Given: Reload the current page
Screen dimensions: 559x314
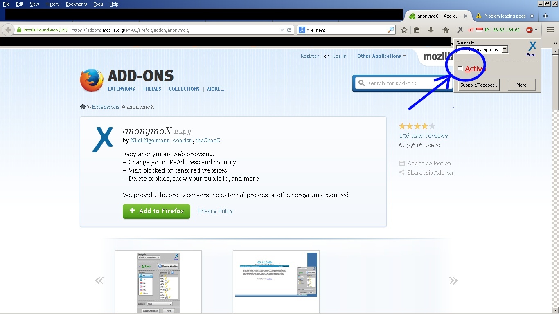Looking at the screenshot, I should tap(289, 30).
